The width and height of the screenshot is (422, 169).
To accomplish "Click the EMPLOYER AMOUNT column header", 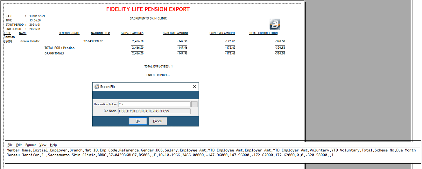I will 222,33.
